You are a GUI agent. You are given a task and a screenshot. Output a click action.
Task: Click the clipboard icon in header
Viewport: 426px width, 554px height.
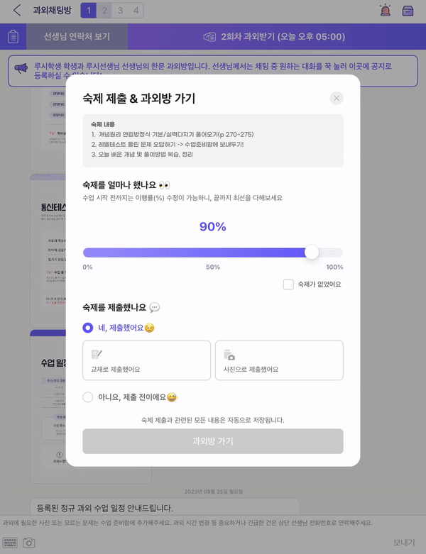click(13, 37)
